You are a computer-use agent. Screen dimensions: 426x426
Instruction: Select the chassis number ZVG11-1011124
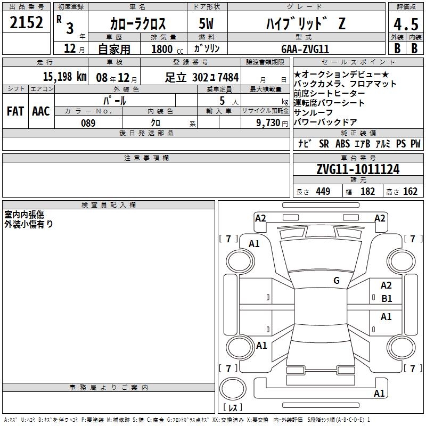click(x=358, y=169)
